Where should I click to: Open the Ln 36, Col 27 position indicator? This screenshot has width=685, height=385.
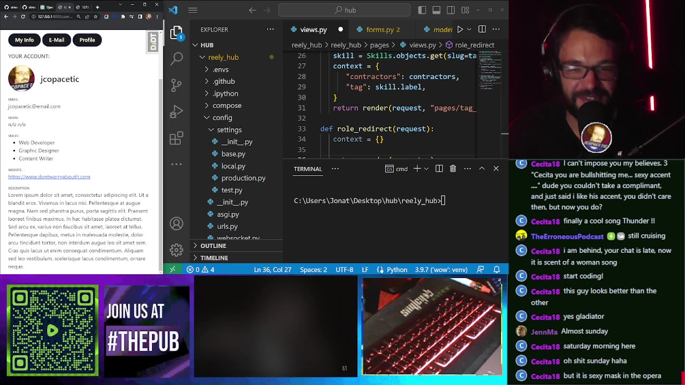(272, 269)
